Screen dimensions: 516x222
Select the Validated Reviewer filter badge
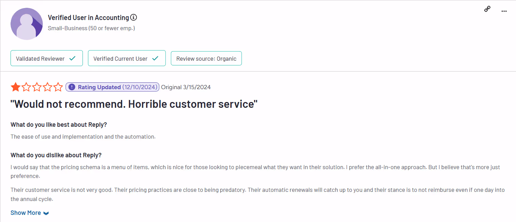pyautogui.click(x=47, y=58)
